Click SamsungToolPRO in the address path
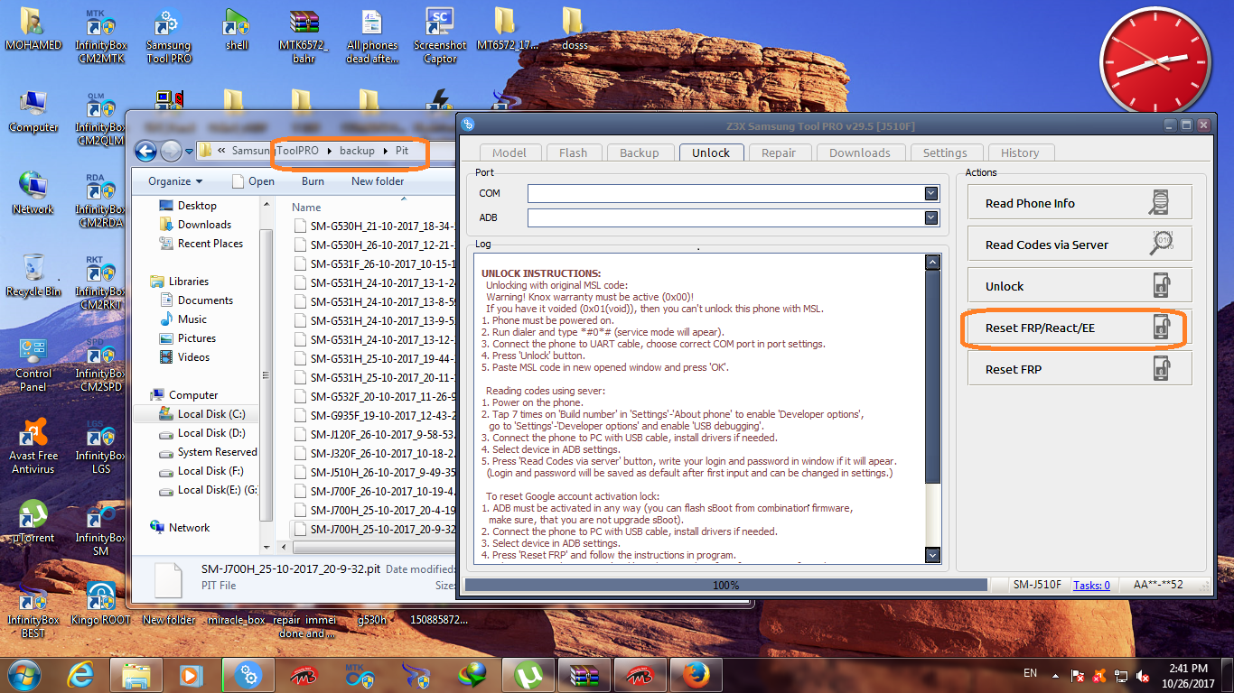The height and width of the screenshot is (693, 1234). (275, 151)
